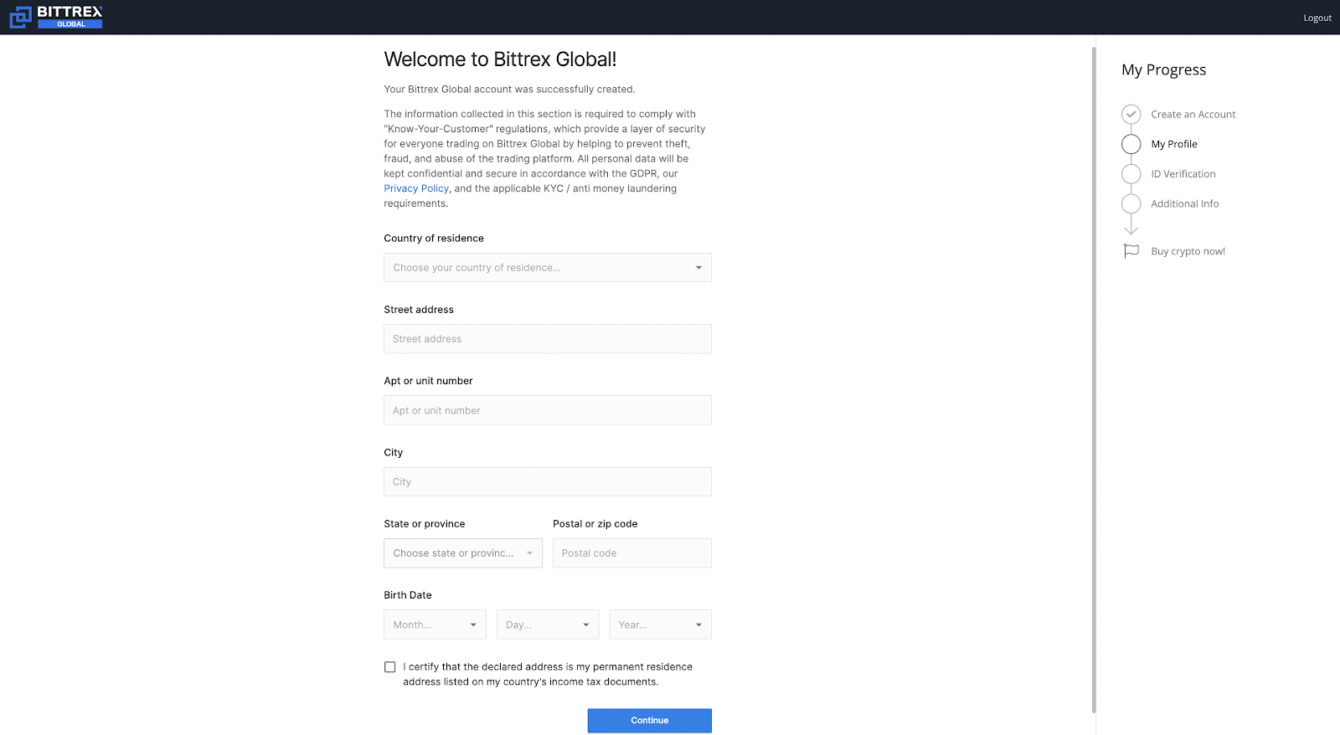Click the Welcome to Bittrex Global! heading
Image resolution: width=1340 pixels, height=735 pixels.
click(x=500, y=59)
